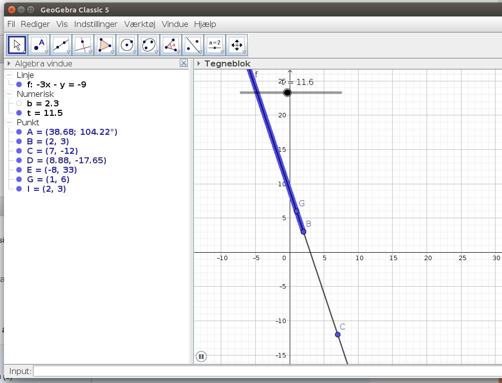Pause the animation in the graphics view
Viewport: 502px width, 383px height.
[201, 356]
